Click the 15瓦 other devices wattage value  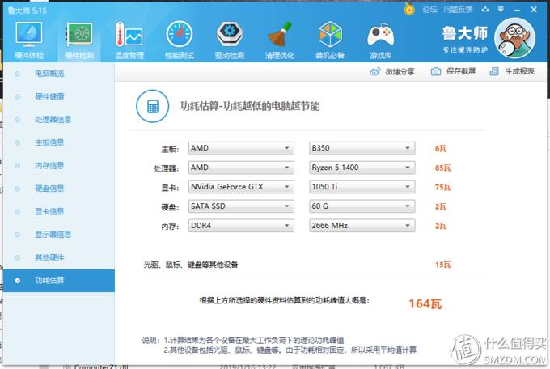(442, 265)
